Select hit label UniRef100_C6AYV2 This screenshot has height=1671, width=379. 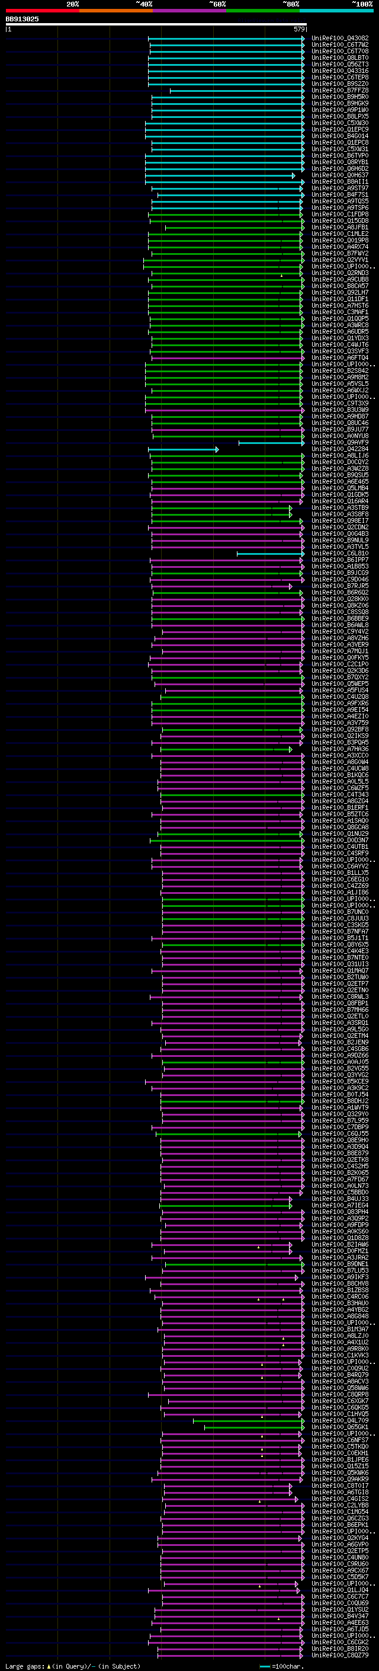point(340,867)
